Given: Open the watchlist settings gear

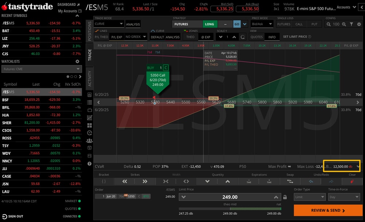Looking at the screenshot, I should pos(77,61).
